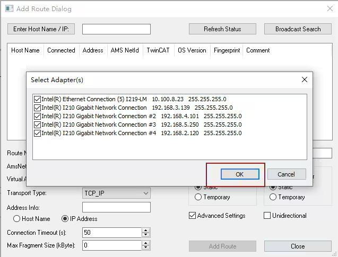Toggle Intel I210 Network Connection #2 checkbox
The height and width of the screenshot is (257, 338).
(x=37, y=116)
